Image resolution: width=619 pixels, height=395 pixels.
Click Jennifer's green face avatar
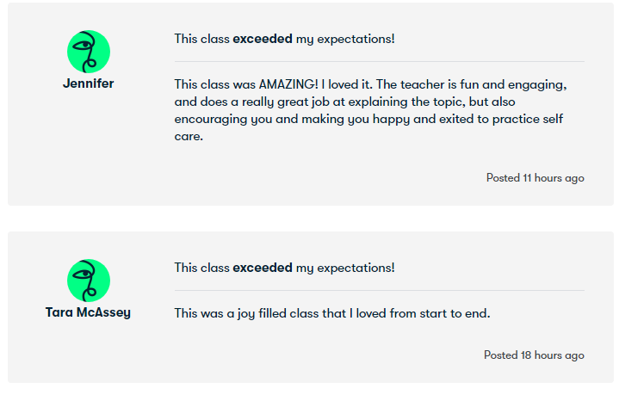88,52
